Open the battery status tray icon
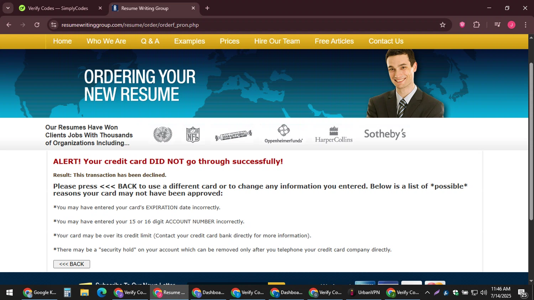The height and width of the screenshot is (300, 534). click(x=465, y=293)
